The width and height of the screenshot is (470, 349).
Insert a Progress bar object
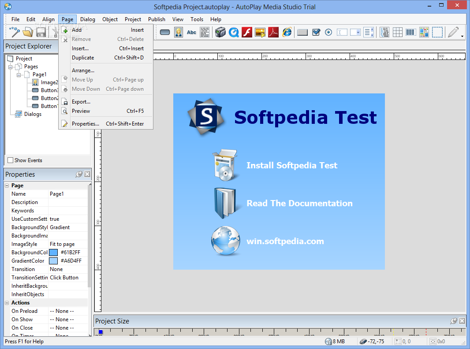(410, 32)
